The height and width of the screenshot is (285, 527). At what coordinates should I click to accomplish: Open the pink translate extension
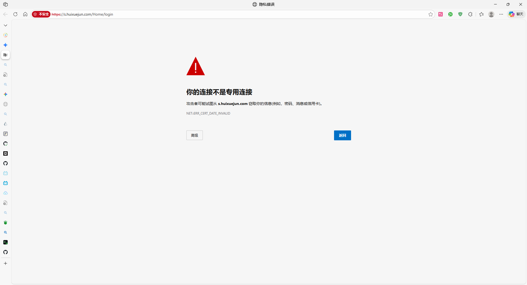pyautogui.click(x=441, y=14)
